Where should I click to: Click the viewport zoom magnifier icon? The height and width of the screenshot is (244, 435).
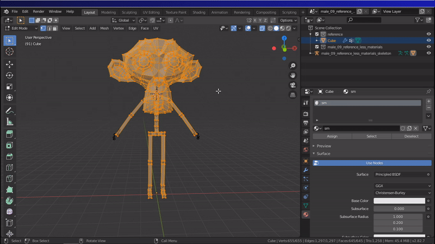pyautogui.click(x=293, y=66)
